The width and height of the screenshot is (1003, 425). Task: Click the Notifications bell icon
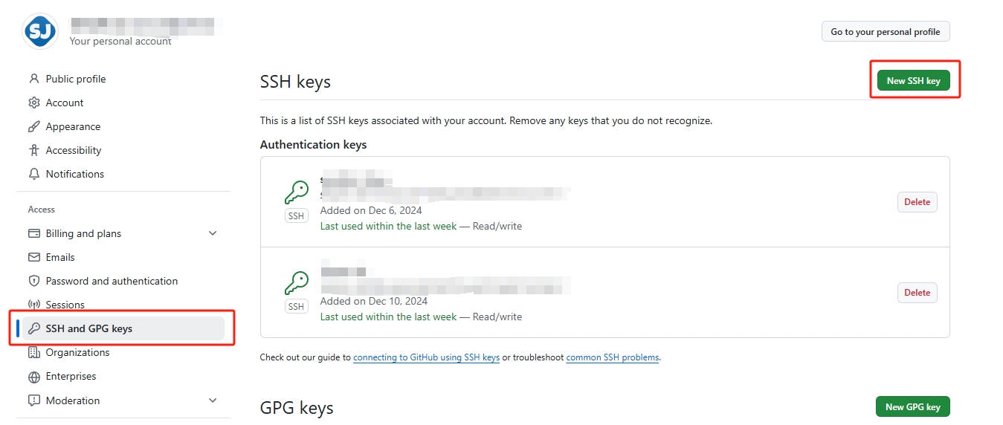tap(33, 174)
